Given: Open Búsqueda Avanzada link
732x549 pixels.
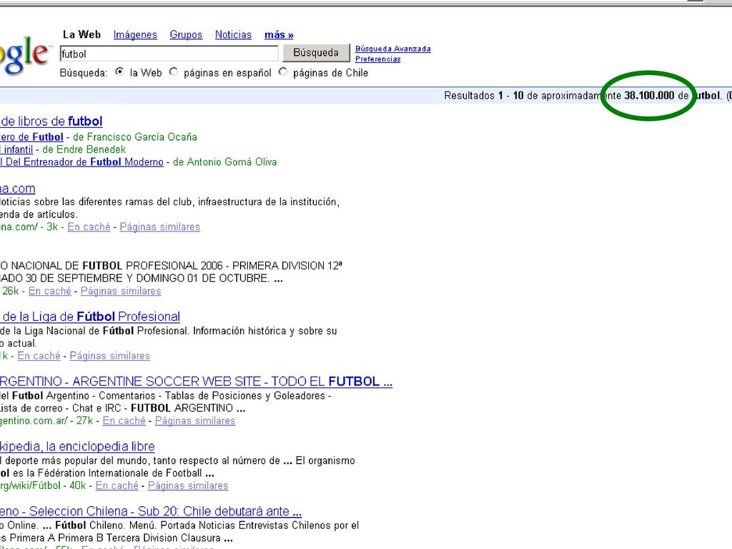Looking at the screenshot, I should pos(392,49).
